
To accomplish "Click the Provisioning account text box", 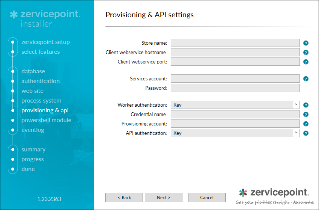I will (x=235, y=124).
